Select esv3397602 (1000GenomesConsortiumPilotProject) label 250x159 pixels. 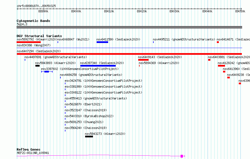80,69
